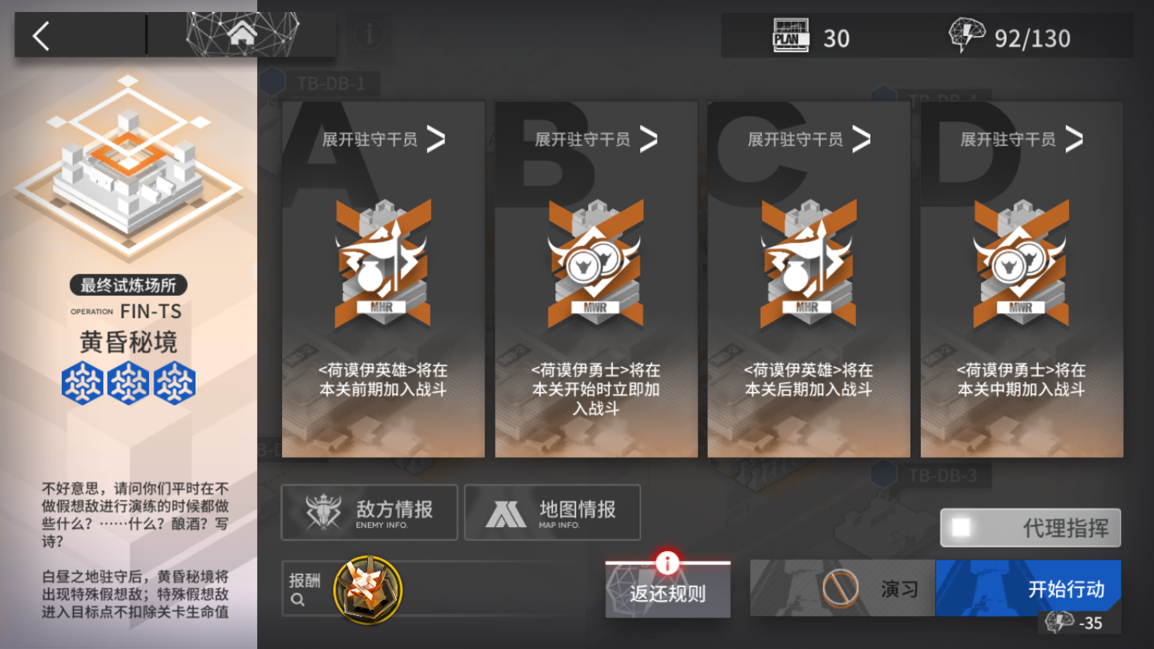Click the magnifier icon under 报酬
This screenshot has width=1154, height=649.
298,600
